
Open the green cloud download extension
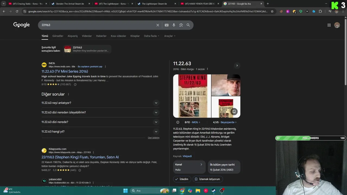click(301, 11)
